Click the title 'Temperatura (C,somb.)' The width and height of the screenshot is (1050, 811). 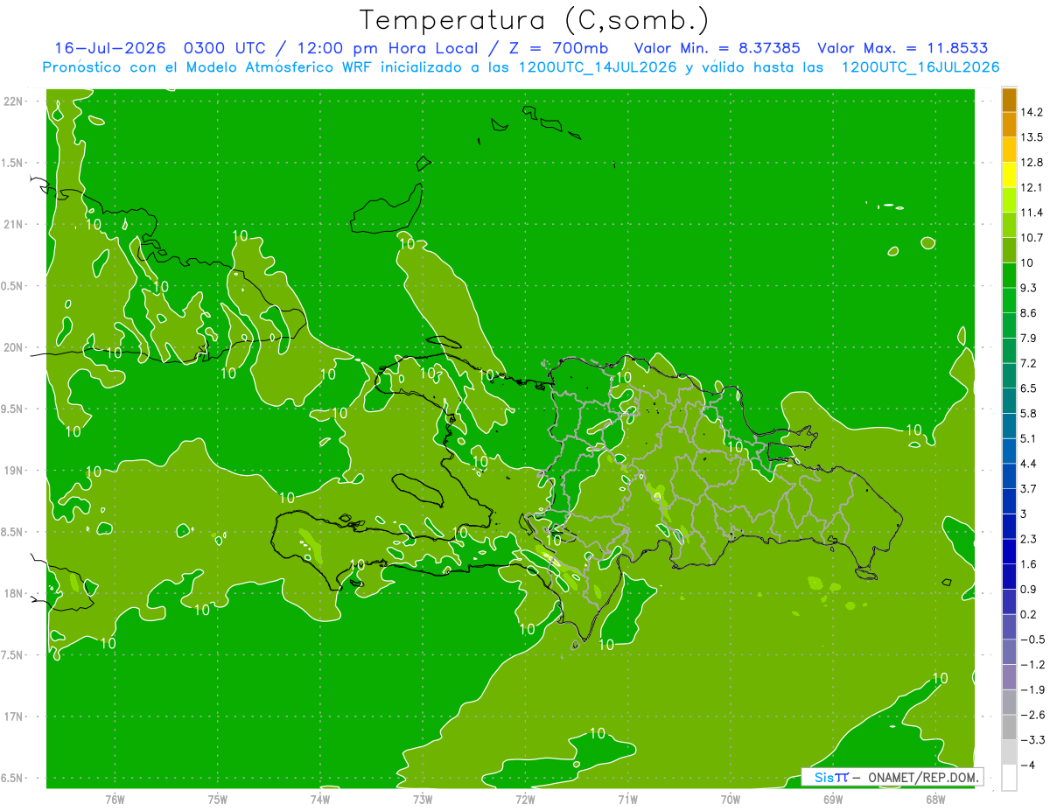(x=534, y=20)
